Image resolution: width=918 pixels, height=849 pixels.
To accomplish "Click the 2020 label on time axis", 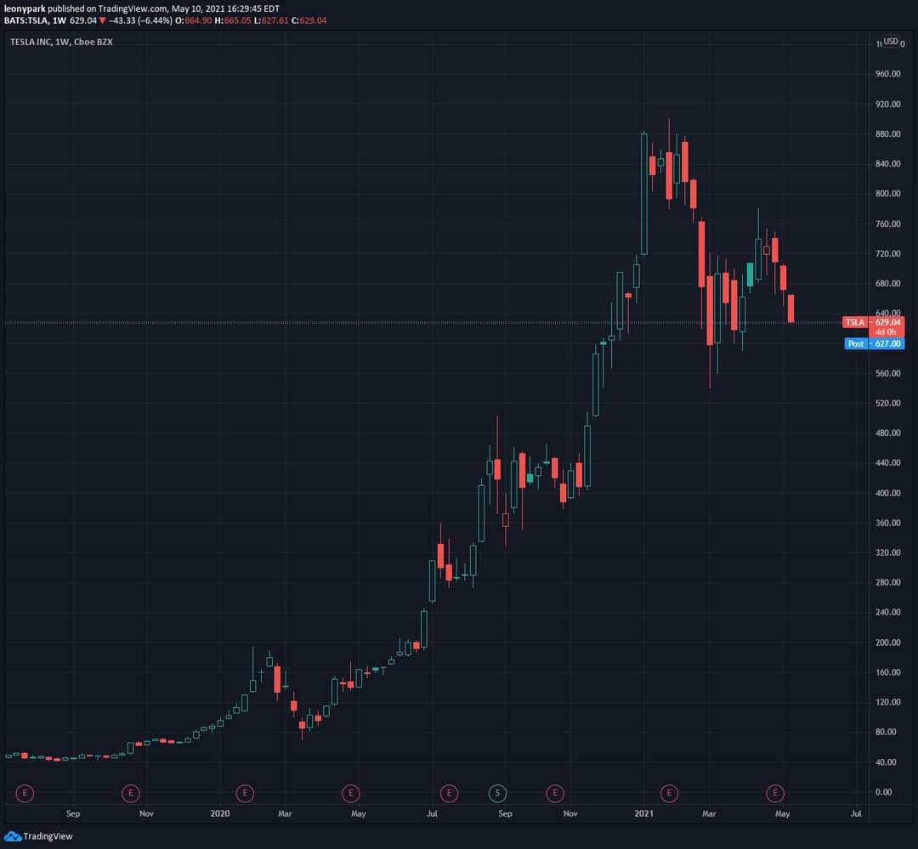I will tap(220, 813).
